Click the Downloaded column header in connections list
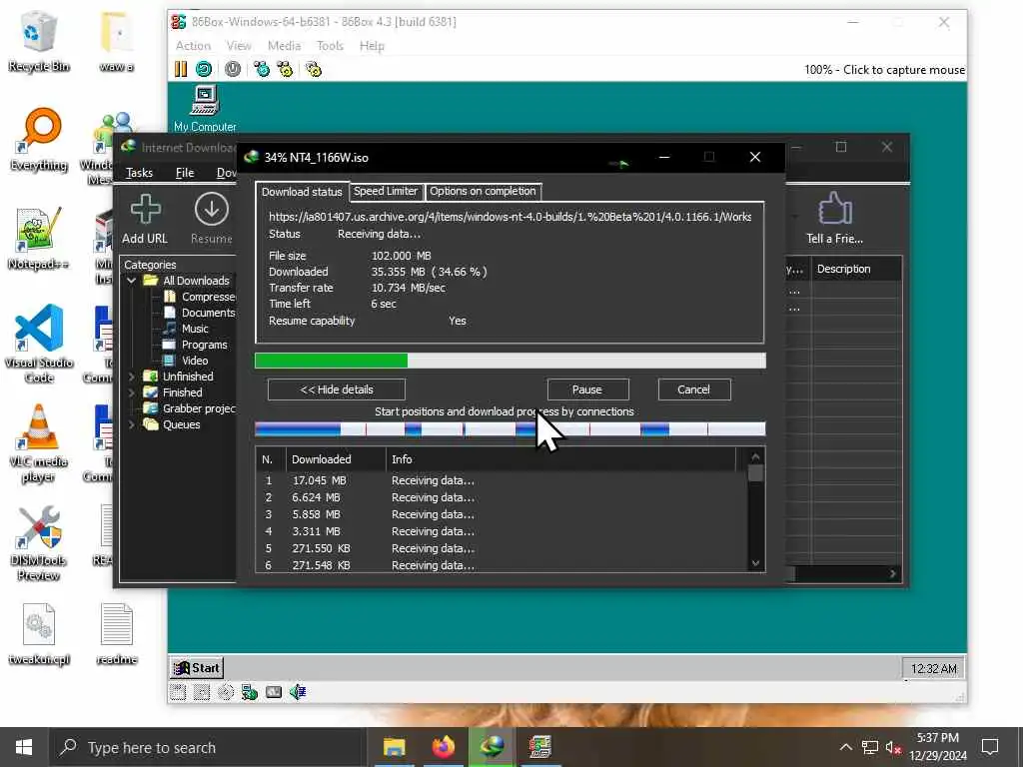Image resolution: width=1023 pixels, height=767 pixels. coord(336,459)
